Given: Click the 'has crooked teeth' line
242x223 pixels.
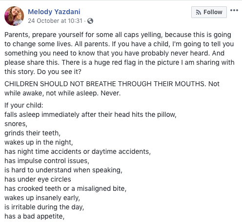Looking at the screenshot, I should (65, 188).
